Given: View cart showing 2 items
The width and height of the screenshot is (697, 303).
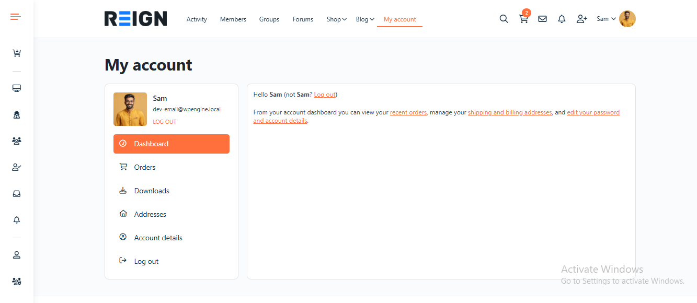Looking at the screenshot, I should click(x=523, y=18).
